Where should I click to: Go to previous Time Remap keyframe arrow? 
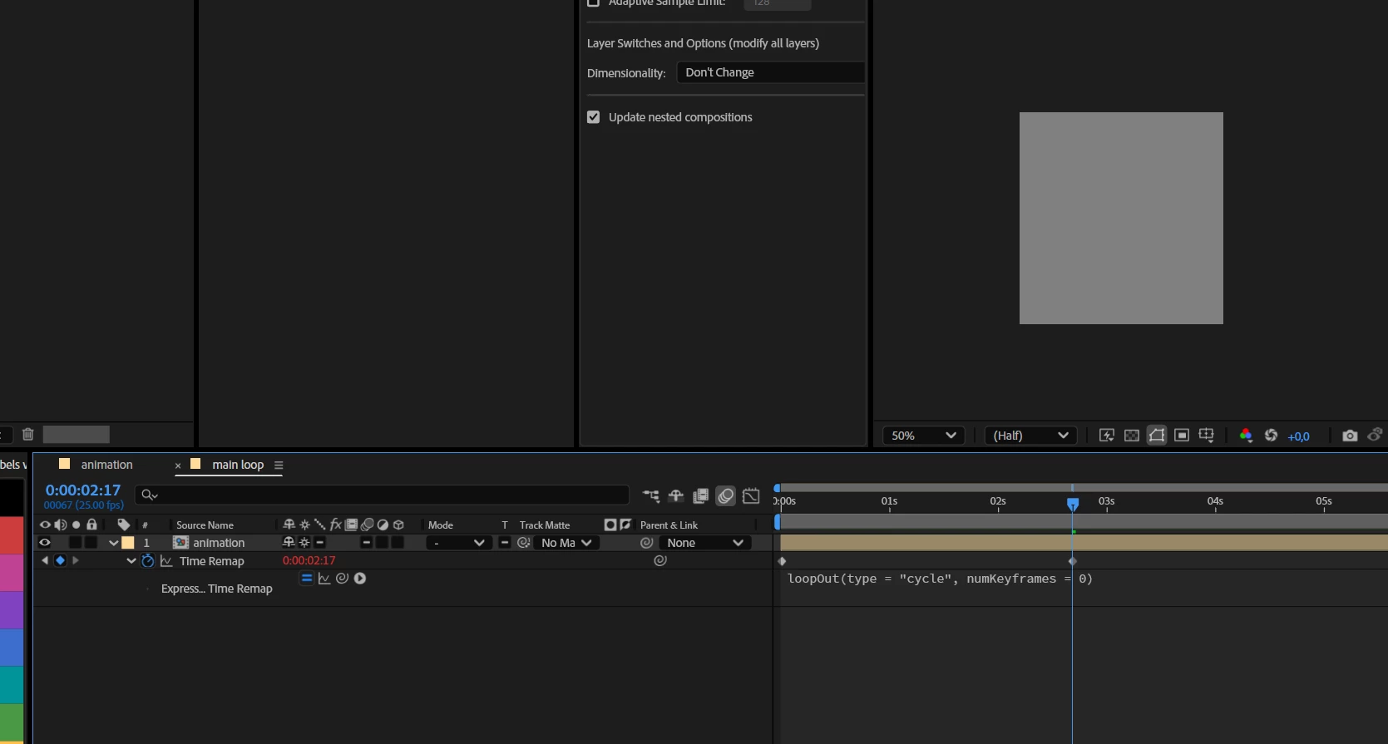[x=45, y=561]
